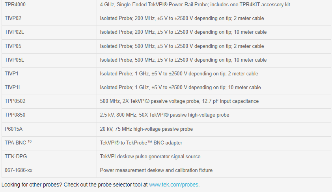This screenshot has width=332, height=192.
Task: Select the TekVPI to TekProbe BNC adapter description
Action: [x=141, y=143]
